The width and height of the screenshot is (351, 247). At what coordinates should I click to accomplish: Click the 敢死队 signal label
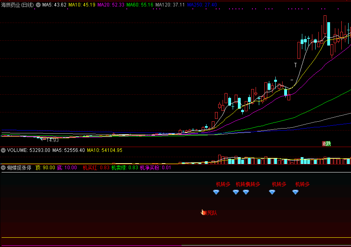211,213
